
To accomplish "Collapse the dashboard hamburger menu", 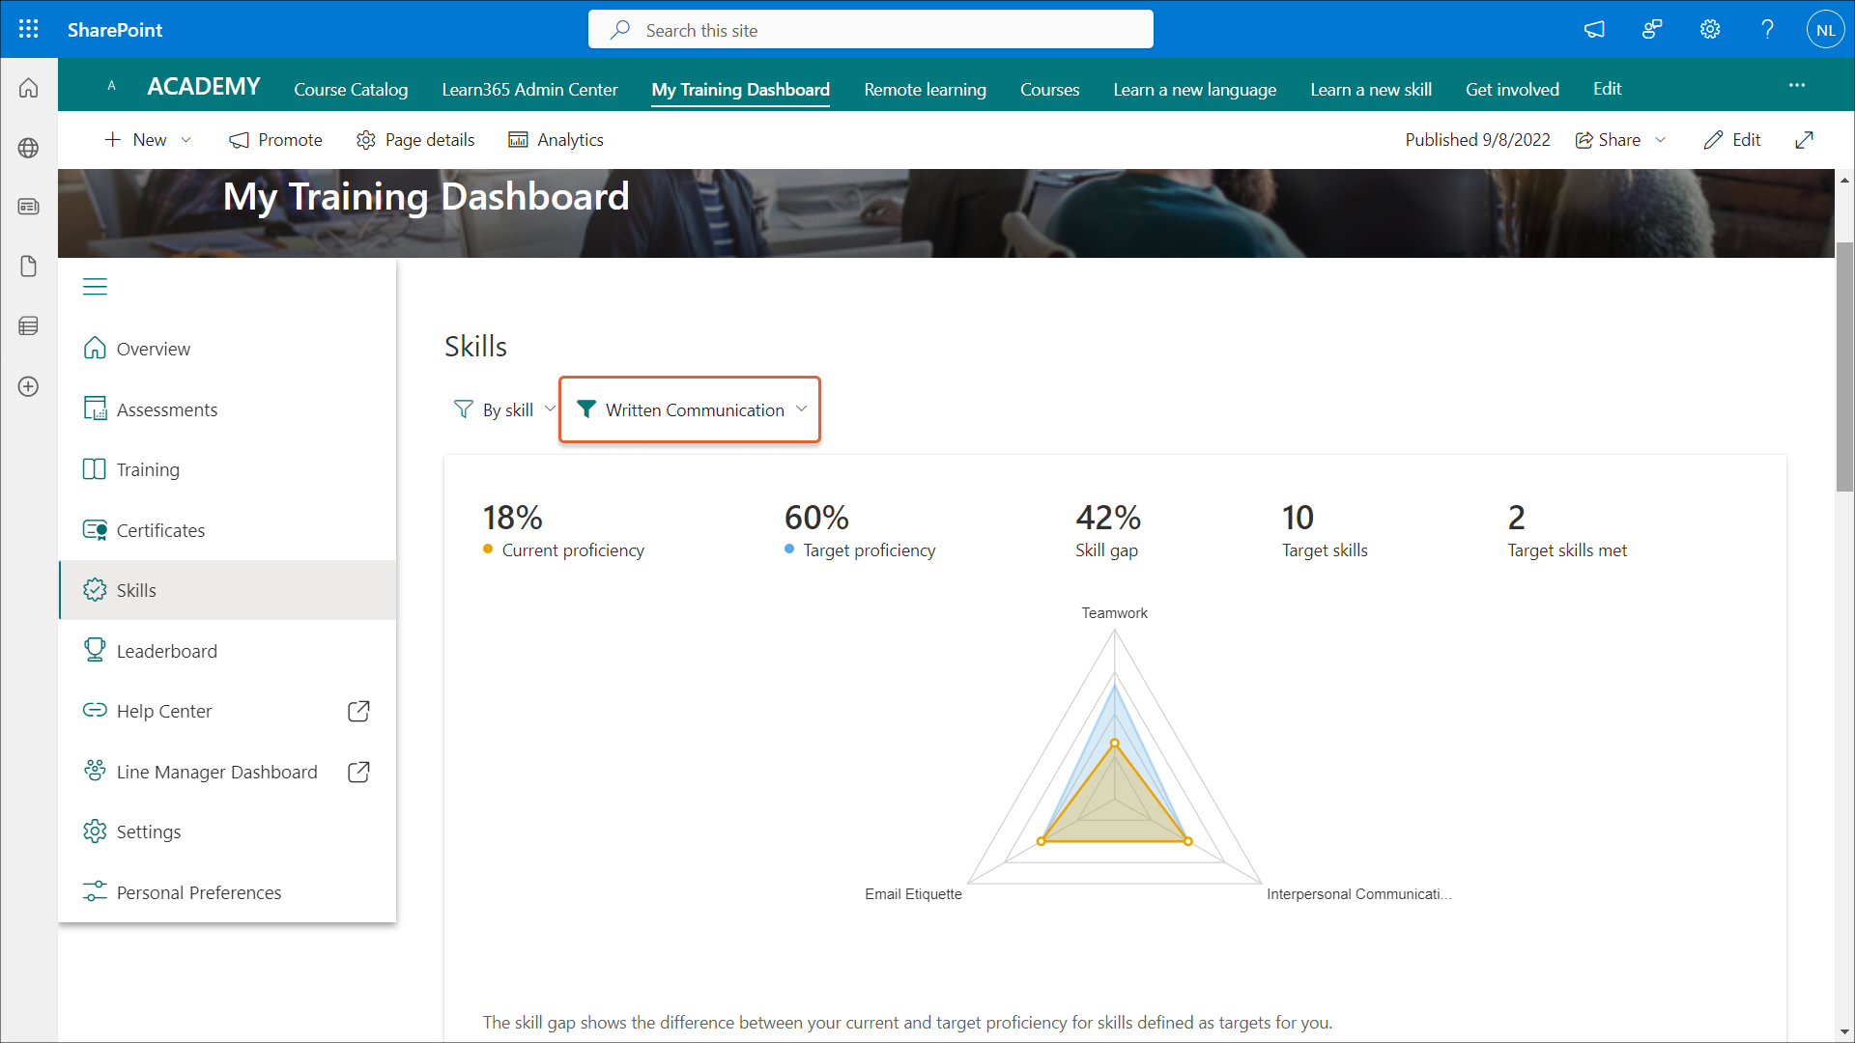I will [95, 287].
